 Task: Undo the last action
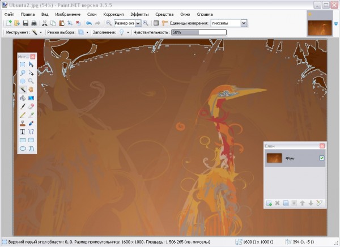tap(89, 23)
